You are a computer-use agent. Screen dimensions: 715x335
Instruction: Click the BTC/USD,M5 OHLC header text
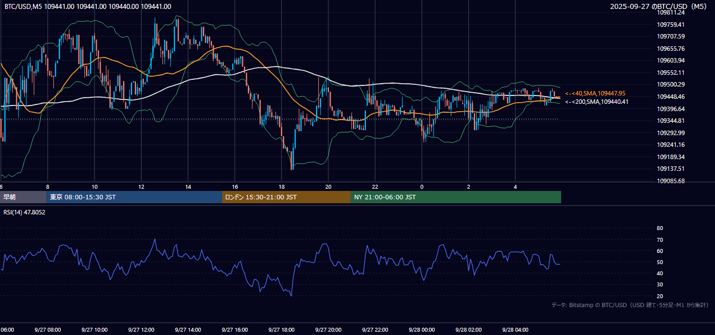(88, 6)
